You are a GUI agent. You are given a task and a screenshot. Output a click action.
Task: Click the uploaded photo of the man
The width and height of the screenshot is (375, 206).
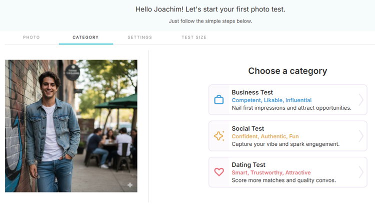71,125
